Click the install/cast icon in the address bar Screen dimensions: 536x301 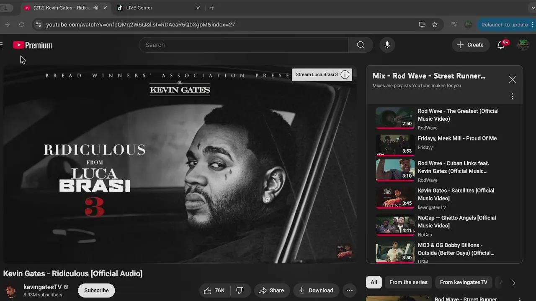(x=422, y=25)
